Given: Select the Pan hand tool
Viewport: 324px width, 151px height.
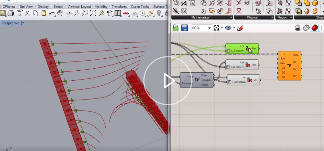Looking at the screenshot, I should [60, 13].
